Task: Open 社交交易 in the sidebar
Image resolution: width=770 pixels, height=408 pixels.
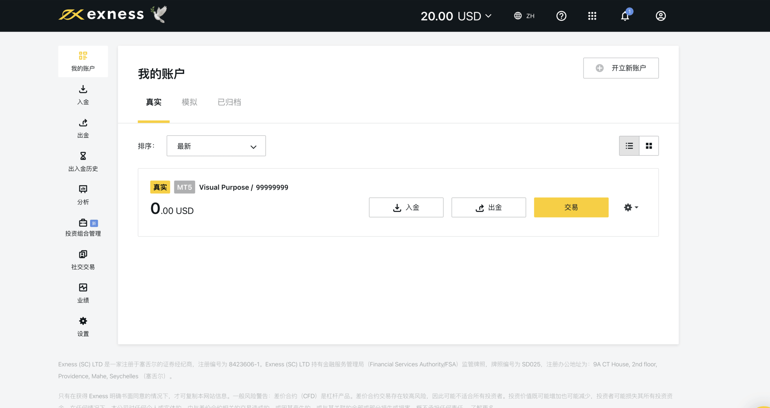Action: click(x=83, y=260)
